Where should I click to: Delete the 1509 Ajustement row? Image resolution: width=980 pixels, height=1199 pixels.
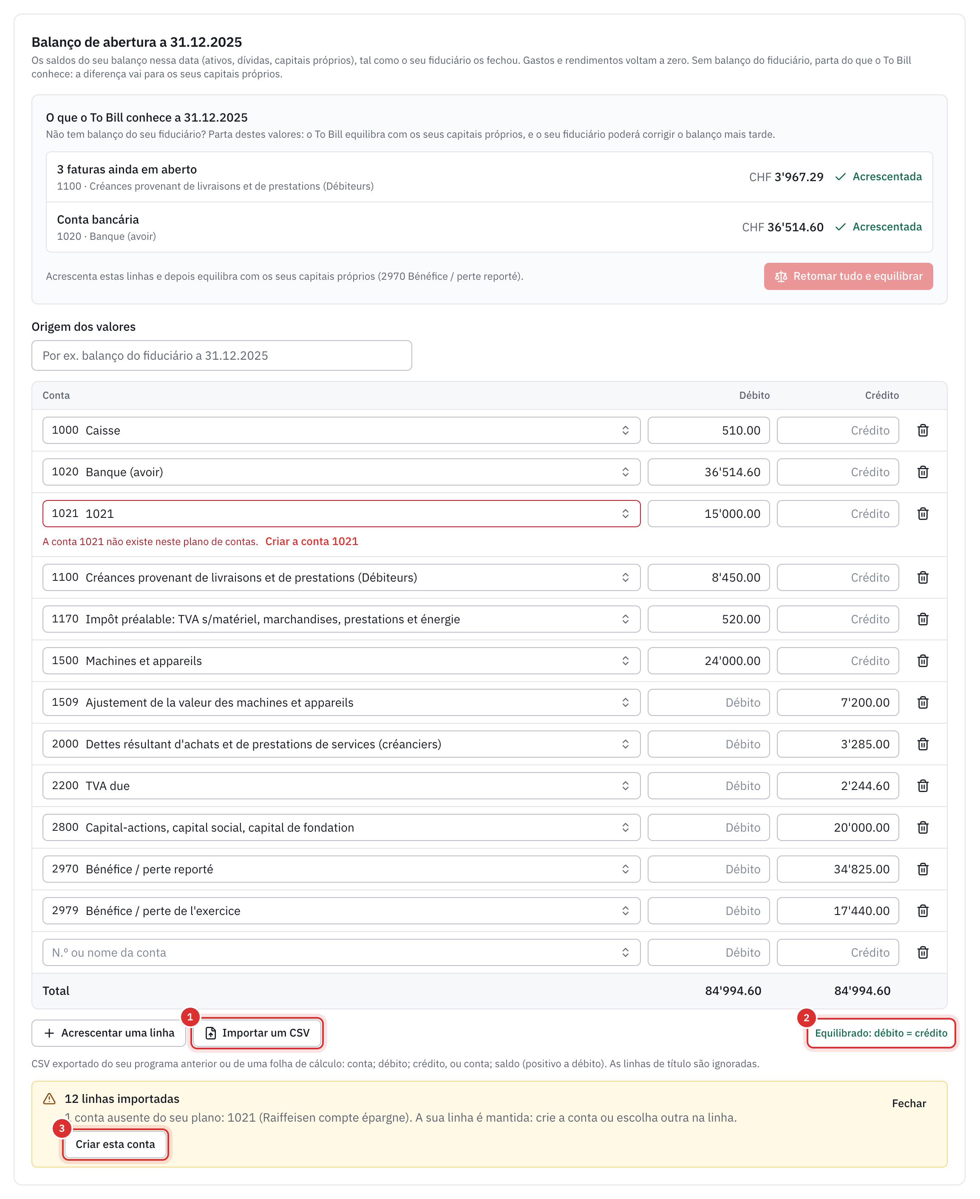pyautogui.click(x=923, y=702)
